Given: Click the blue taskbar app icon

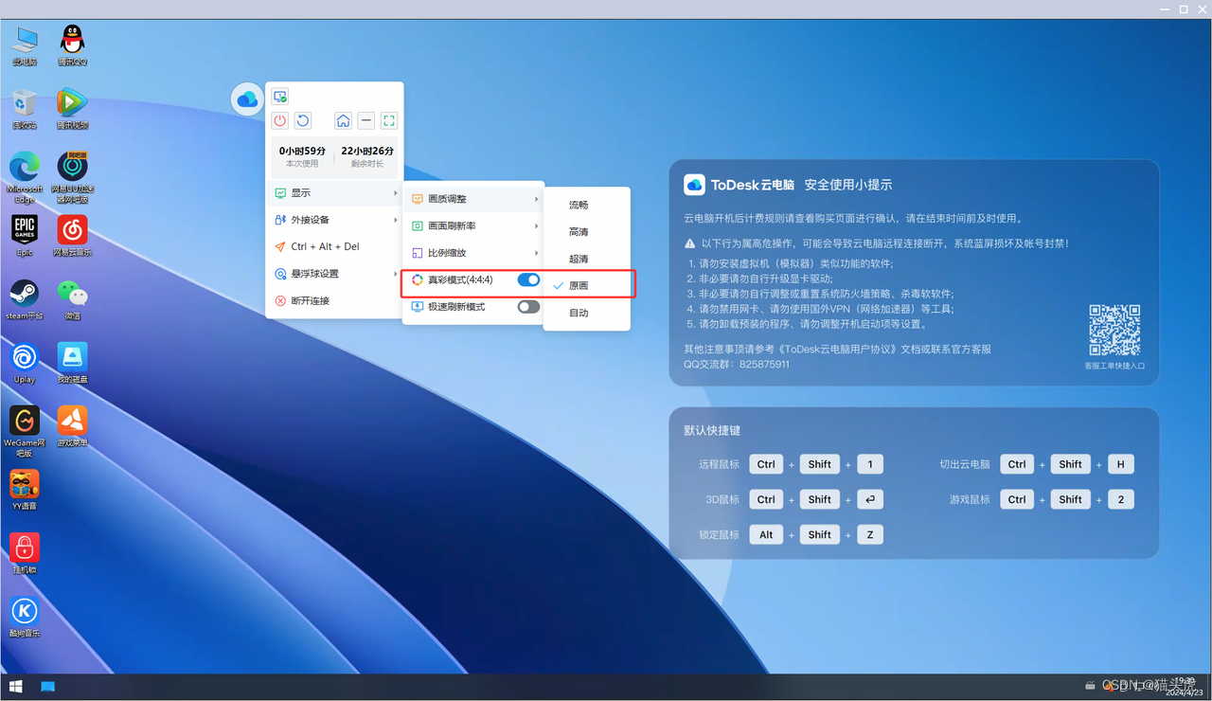Looking at the screenshot, I should (x=48, y=687).
